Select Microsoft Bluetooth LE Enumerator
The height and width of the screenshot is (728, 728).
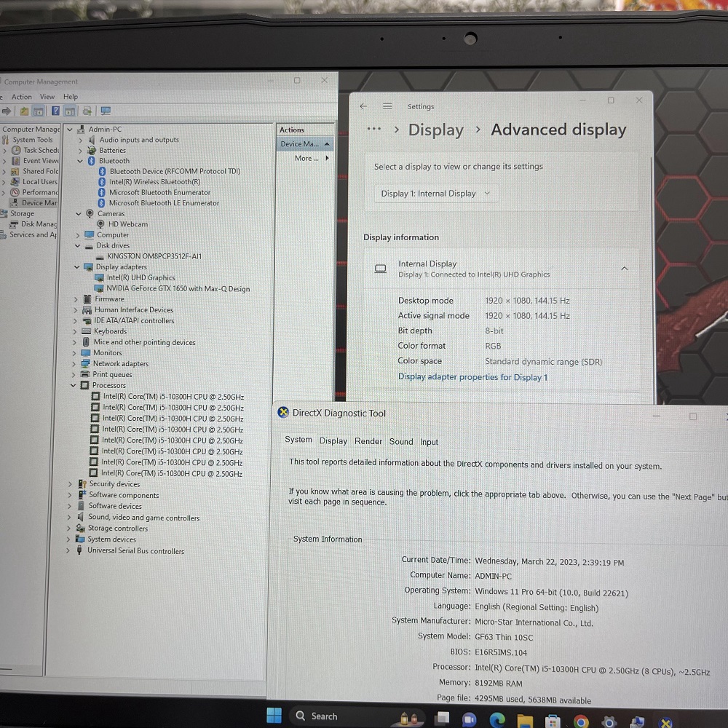coord(164,203)
